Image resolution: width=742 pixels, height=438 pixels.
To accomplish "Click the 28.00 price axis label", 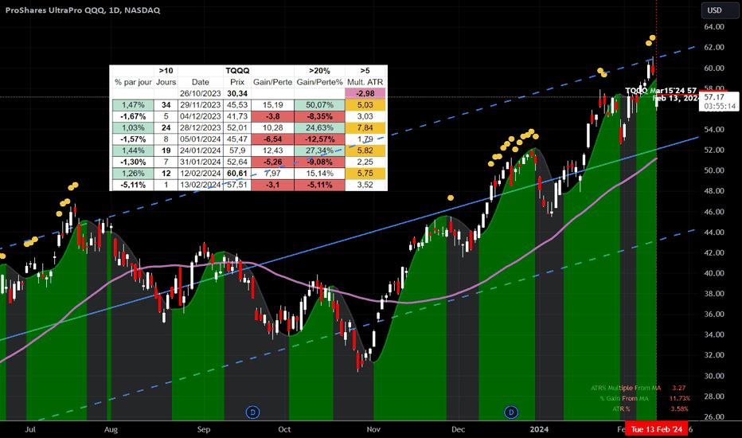I will (714, 397).
